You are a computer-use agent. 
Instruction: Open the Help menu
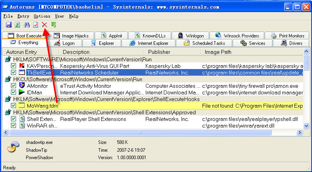click(x=74, y=16)
